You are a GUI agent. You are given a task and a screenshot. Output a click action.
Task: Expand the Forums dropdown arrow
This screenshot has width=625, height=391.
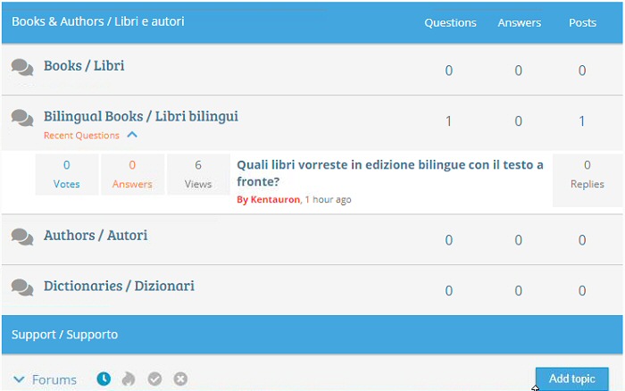pos(19,379)
